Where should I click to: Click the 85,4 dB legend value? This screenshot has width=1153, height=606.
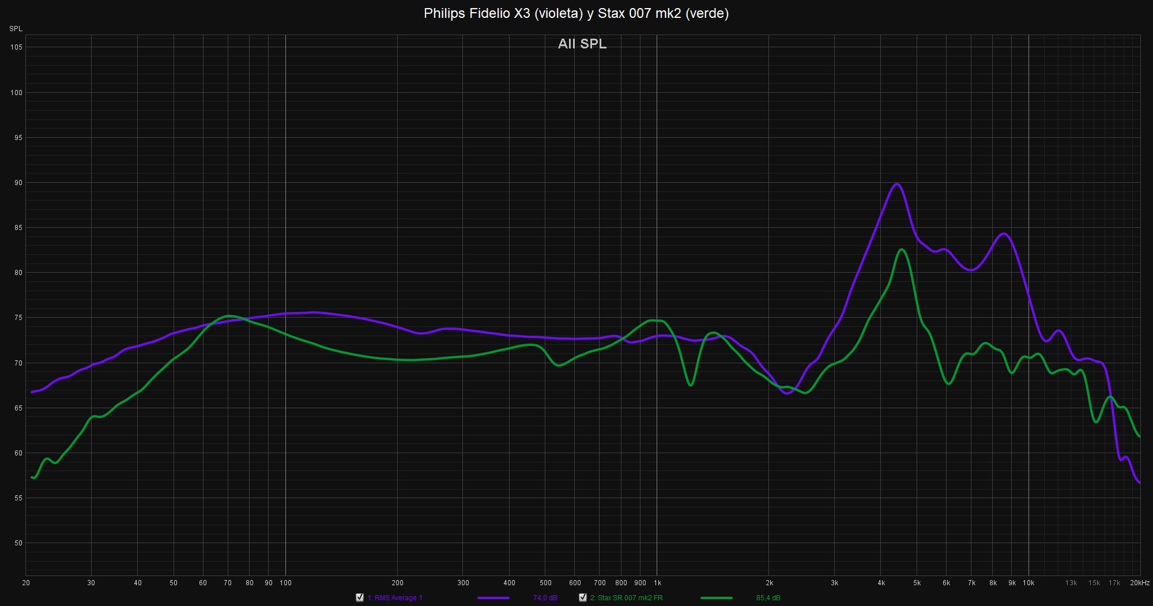(x=768, y=598)
